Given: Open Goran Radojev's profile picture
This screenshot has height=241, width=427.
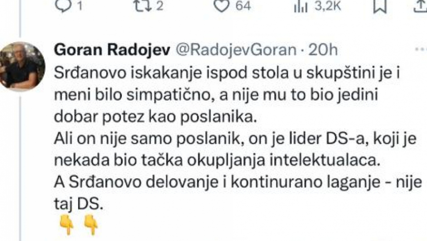Looking at the screenshot, I should (x=22, y=66).
